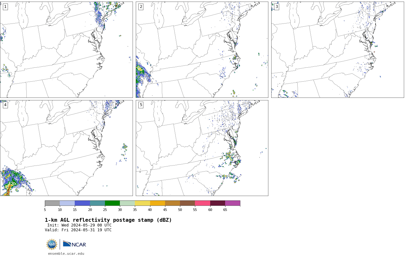
Task: Click the 60 tick label on colorbar
Action: coord(210,210)
